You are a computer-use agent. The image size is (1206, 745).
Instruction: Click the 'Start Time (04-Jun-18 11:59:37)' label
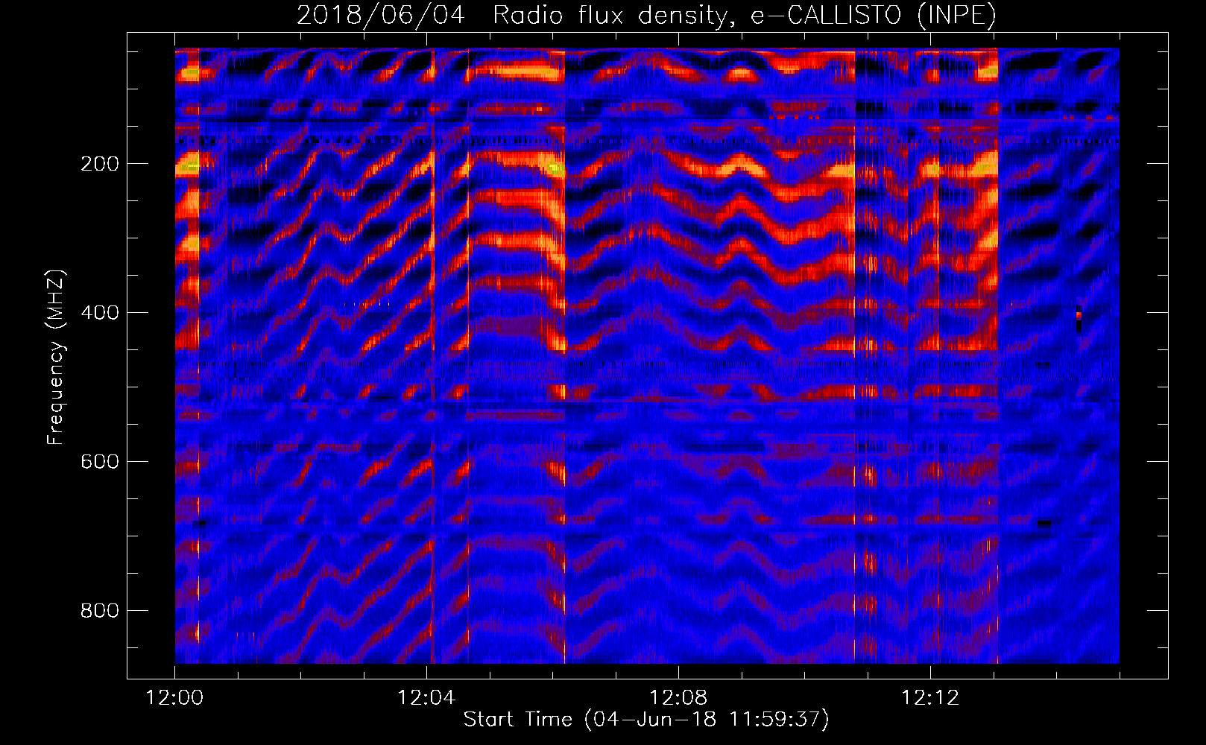click(x=646, y=720)
